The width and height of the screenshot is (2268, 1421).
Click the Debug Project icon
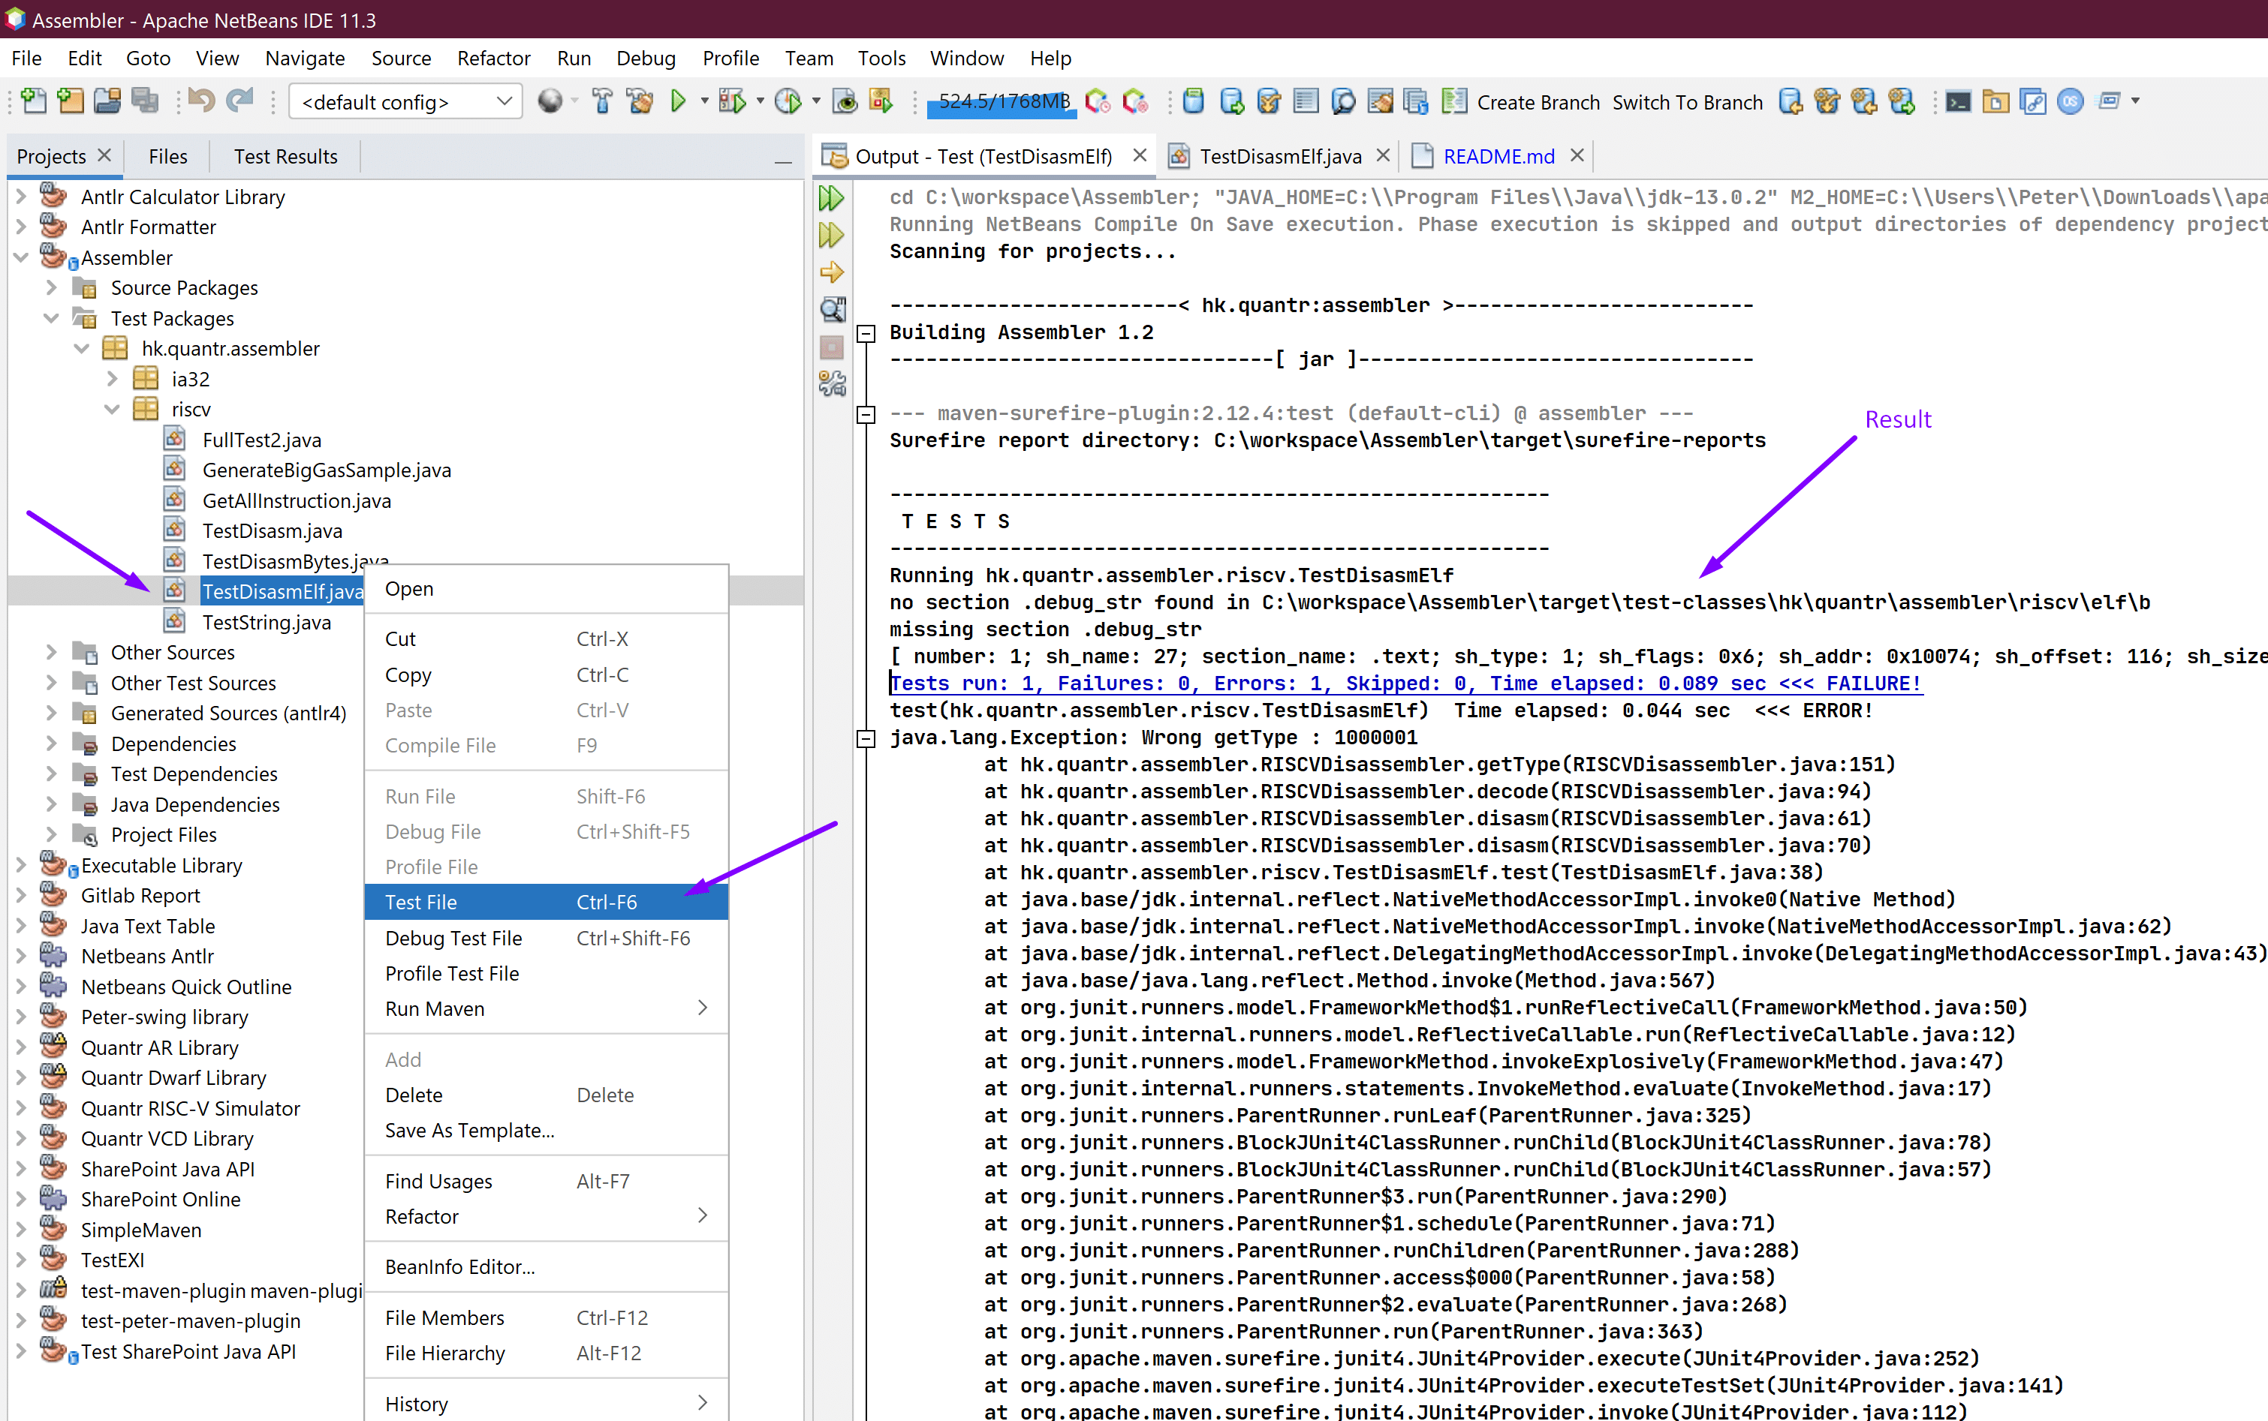pyautogui.click(x=731, y=101)
